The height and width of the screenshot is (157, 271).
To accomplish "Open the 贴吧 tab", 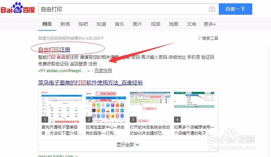I will pyautogui.click(x=83, y=24).
